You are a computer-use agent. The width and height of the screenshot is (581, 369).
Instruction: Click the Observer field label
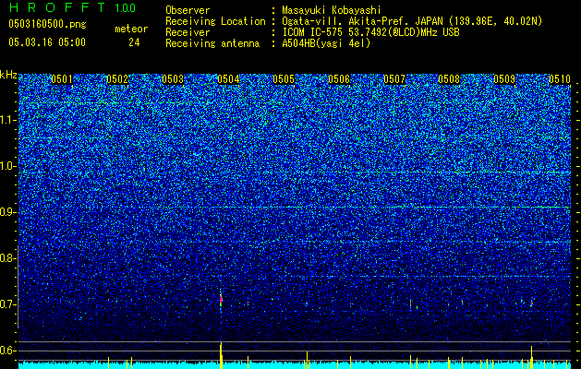(x=188, y=10)
